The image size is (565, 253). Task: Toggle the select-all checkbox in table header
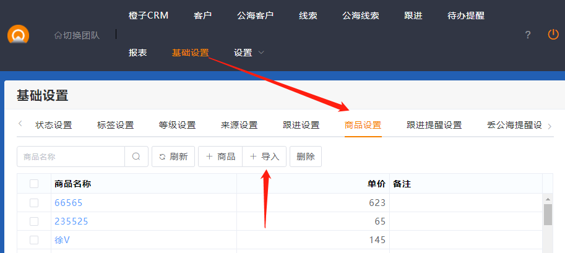coord(34,184)
